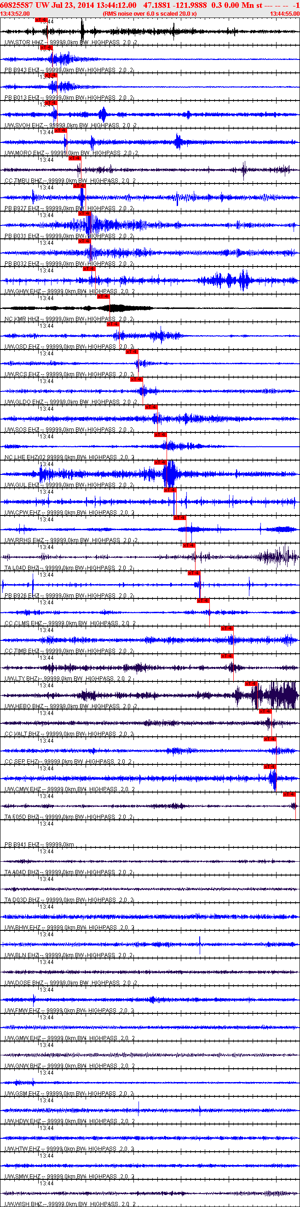This screenshot has height=1207, width=300.
Task: Click the red pick marker on TA.E05D trace
Action: pyautogui.click(x=289, y=794)
